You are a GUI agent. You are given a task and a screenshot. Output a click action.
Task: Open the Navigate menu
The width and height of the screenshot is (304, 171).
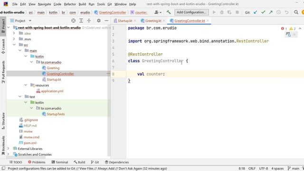44,4
